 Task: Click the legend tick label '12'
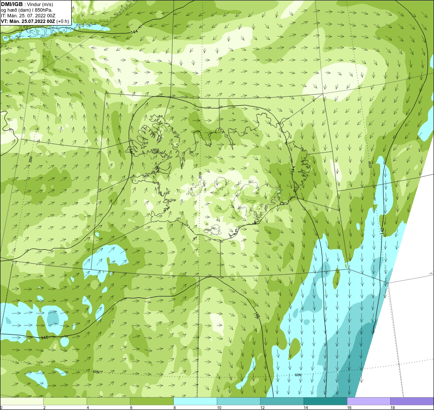click(263, 407)
